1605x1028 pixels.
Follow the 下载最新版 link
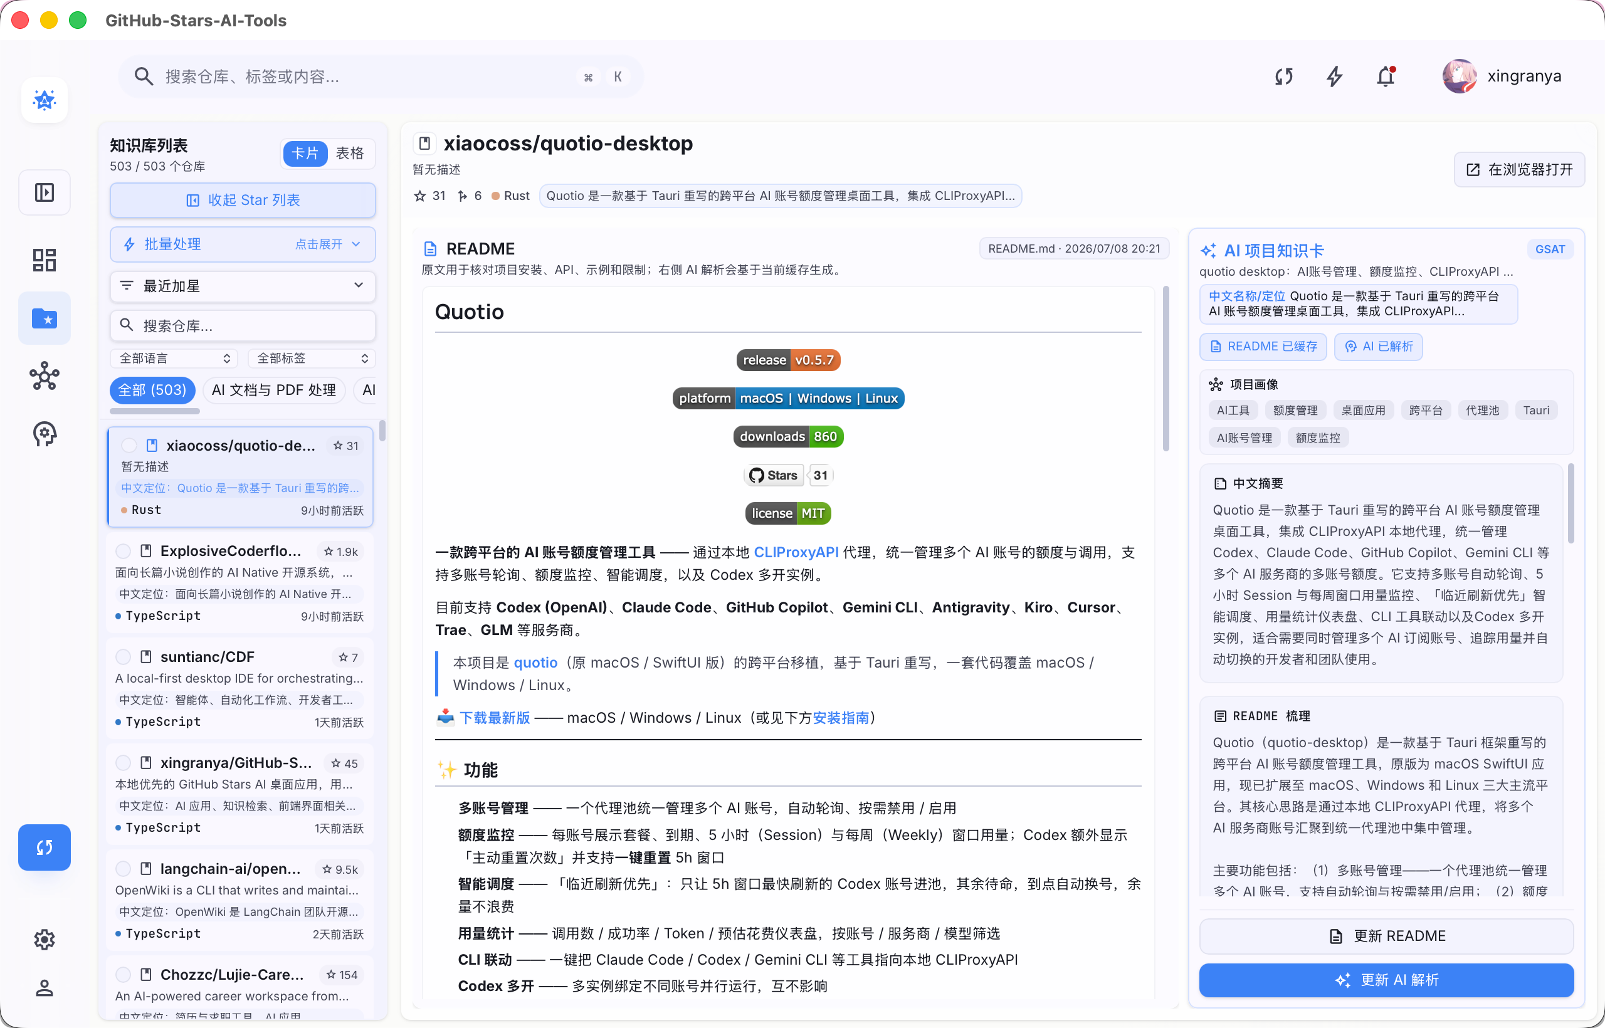(x=495, y=718)
